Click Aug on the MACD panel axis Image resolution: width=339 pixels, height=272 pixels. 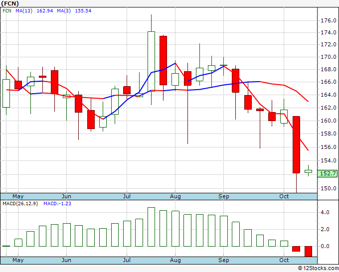pyautogui.click(x=175, y=260)
